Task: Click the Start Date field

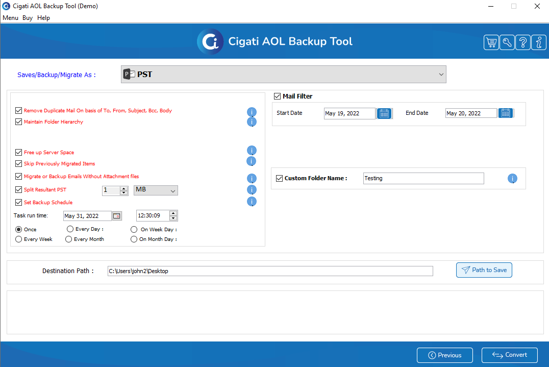Action: [350, 113]
